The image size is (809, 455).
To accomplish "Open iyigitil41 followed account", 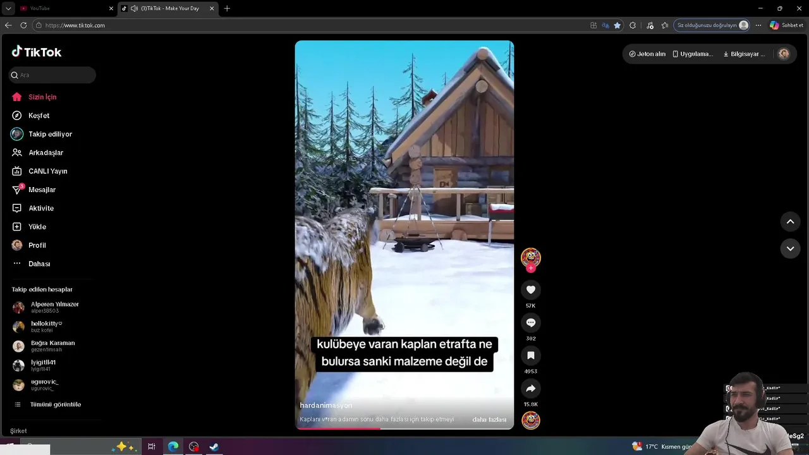I will point(34,365).
